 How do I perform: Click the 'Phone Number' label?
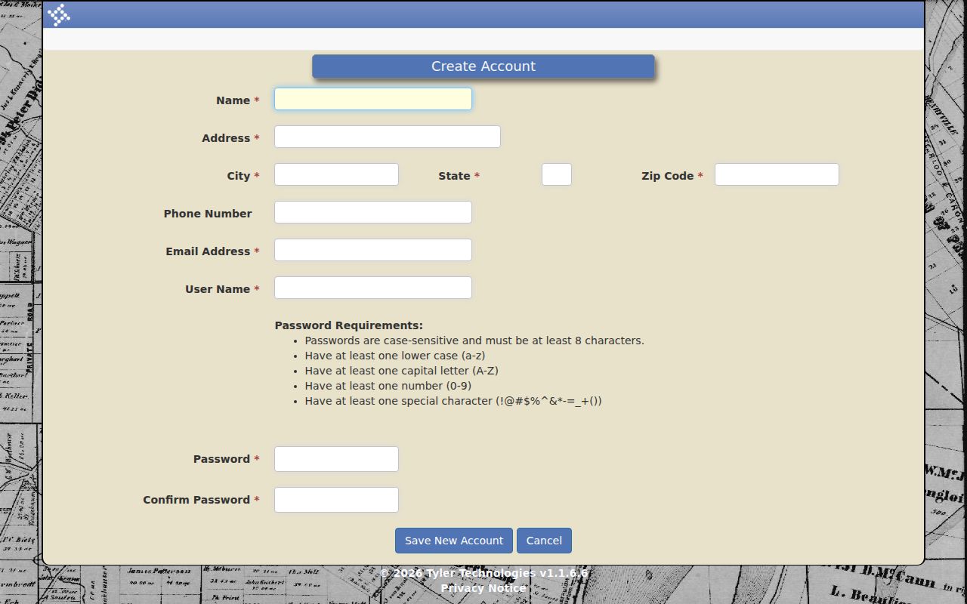pos(208,214)
